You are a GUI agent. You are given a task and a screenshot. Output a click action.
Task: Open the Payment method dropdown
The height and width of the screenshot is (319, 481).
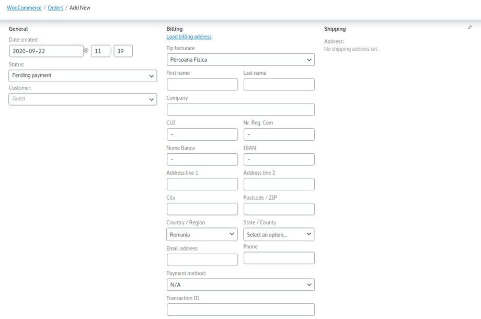[x=240, y=284]
